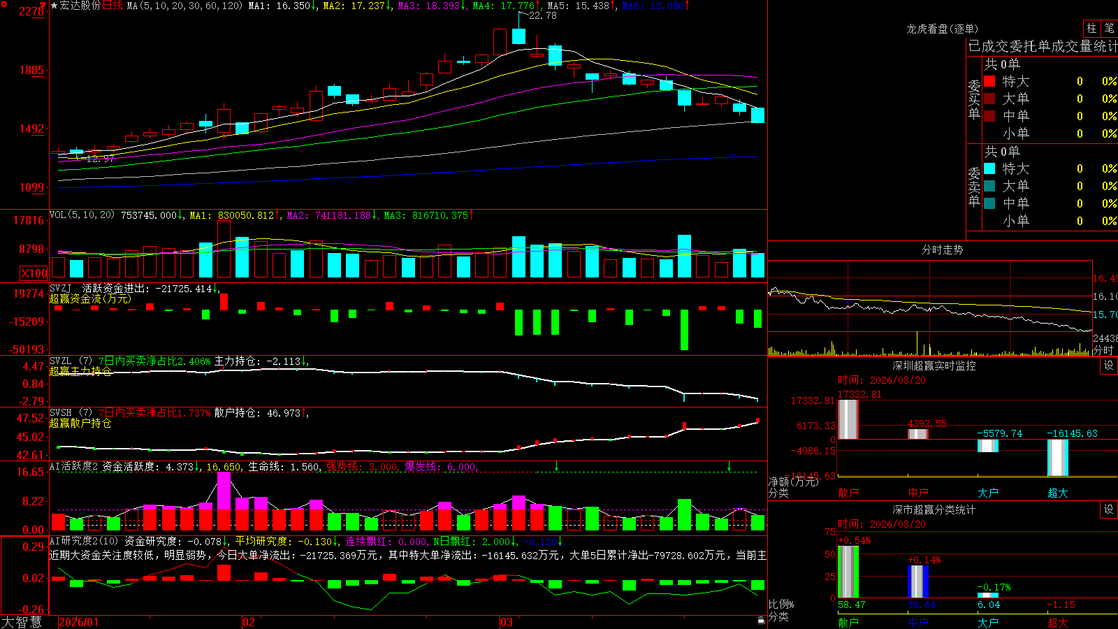Click the ×100 volume unit box

click(x=34, y=273)
